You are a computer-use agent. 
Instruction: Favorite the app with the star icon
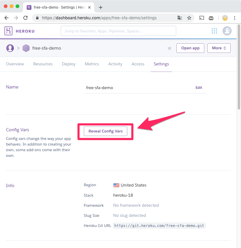[169, 48]
